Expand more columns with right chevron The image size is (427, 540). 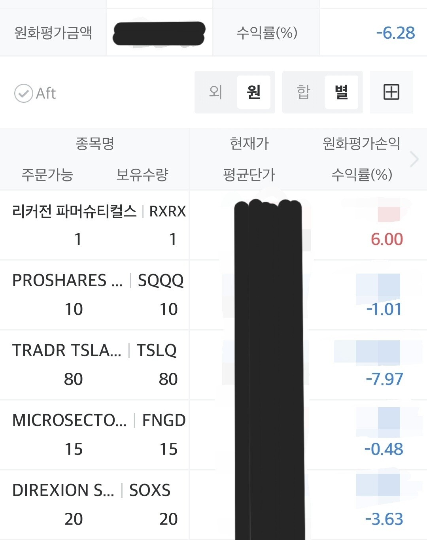point(414,159)
